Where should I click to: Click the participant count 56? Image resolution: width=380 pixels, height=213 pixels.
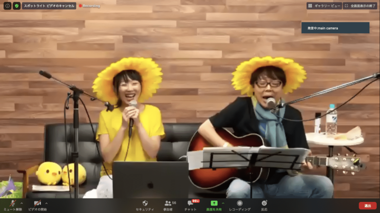click(174, 203)
